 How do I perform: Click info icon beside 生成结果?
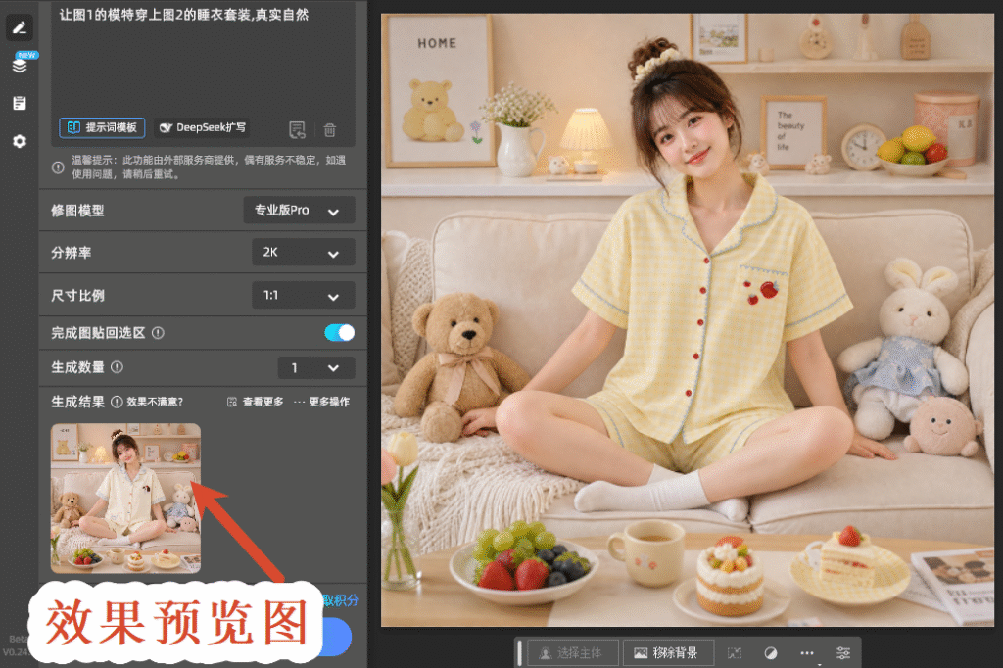click(117, 402)
